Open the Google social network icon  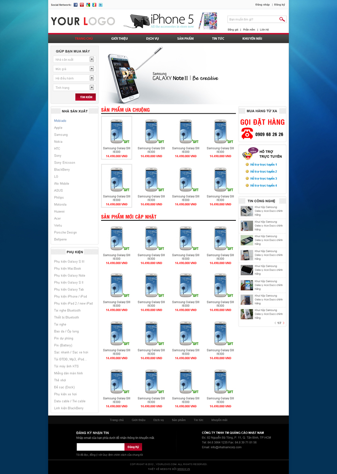[x=88, y=5]
